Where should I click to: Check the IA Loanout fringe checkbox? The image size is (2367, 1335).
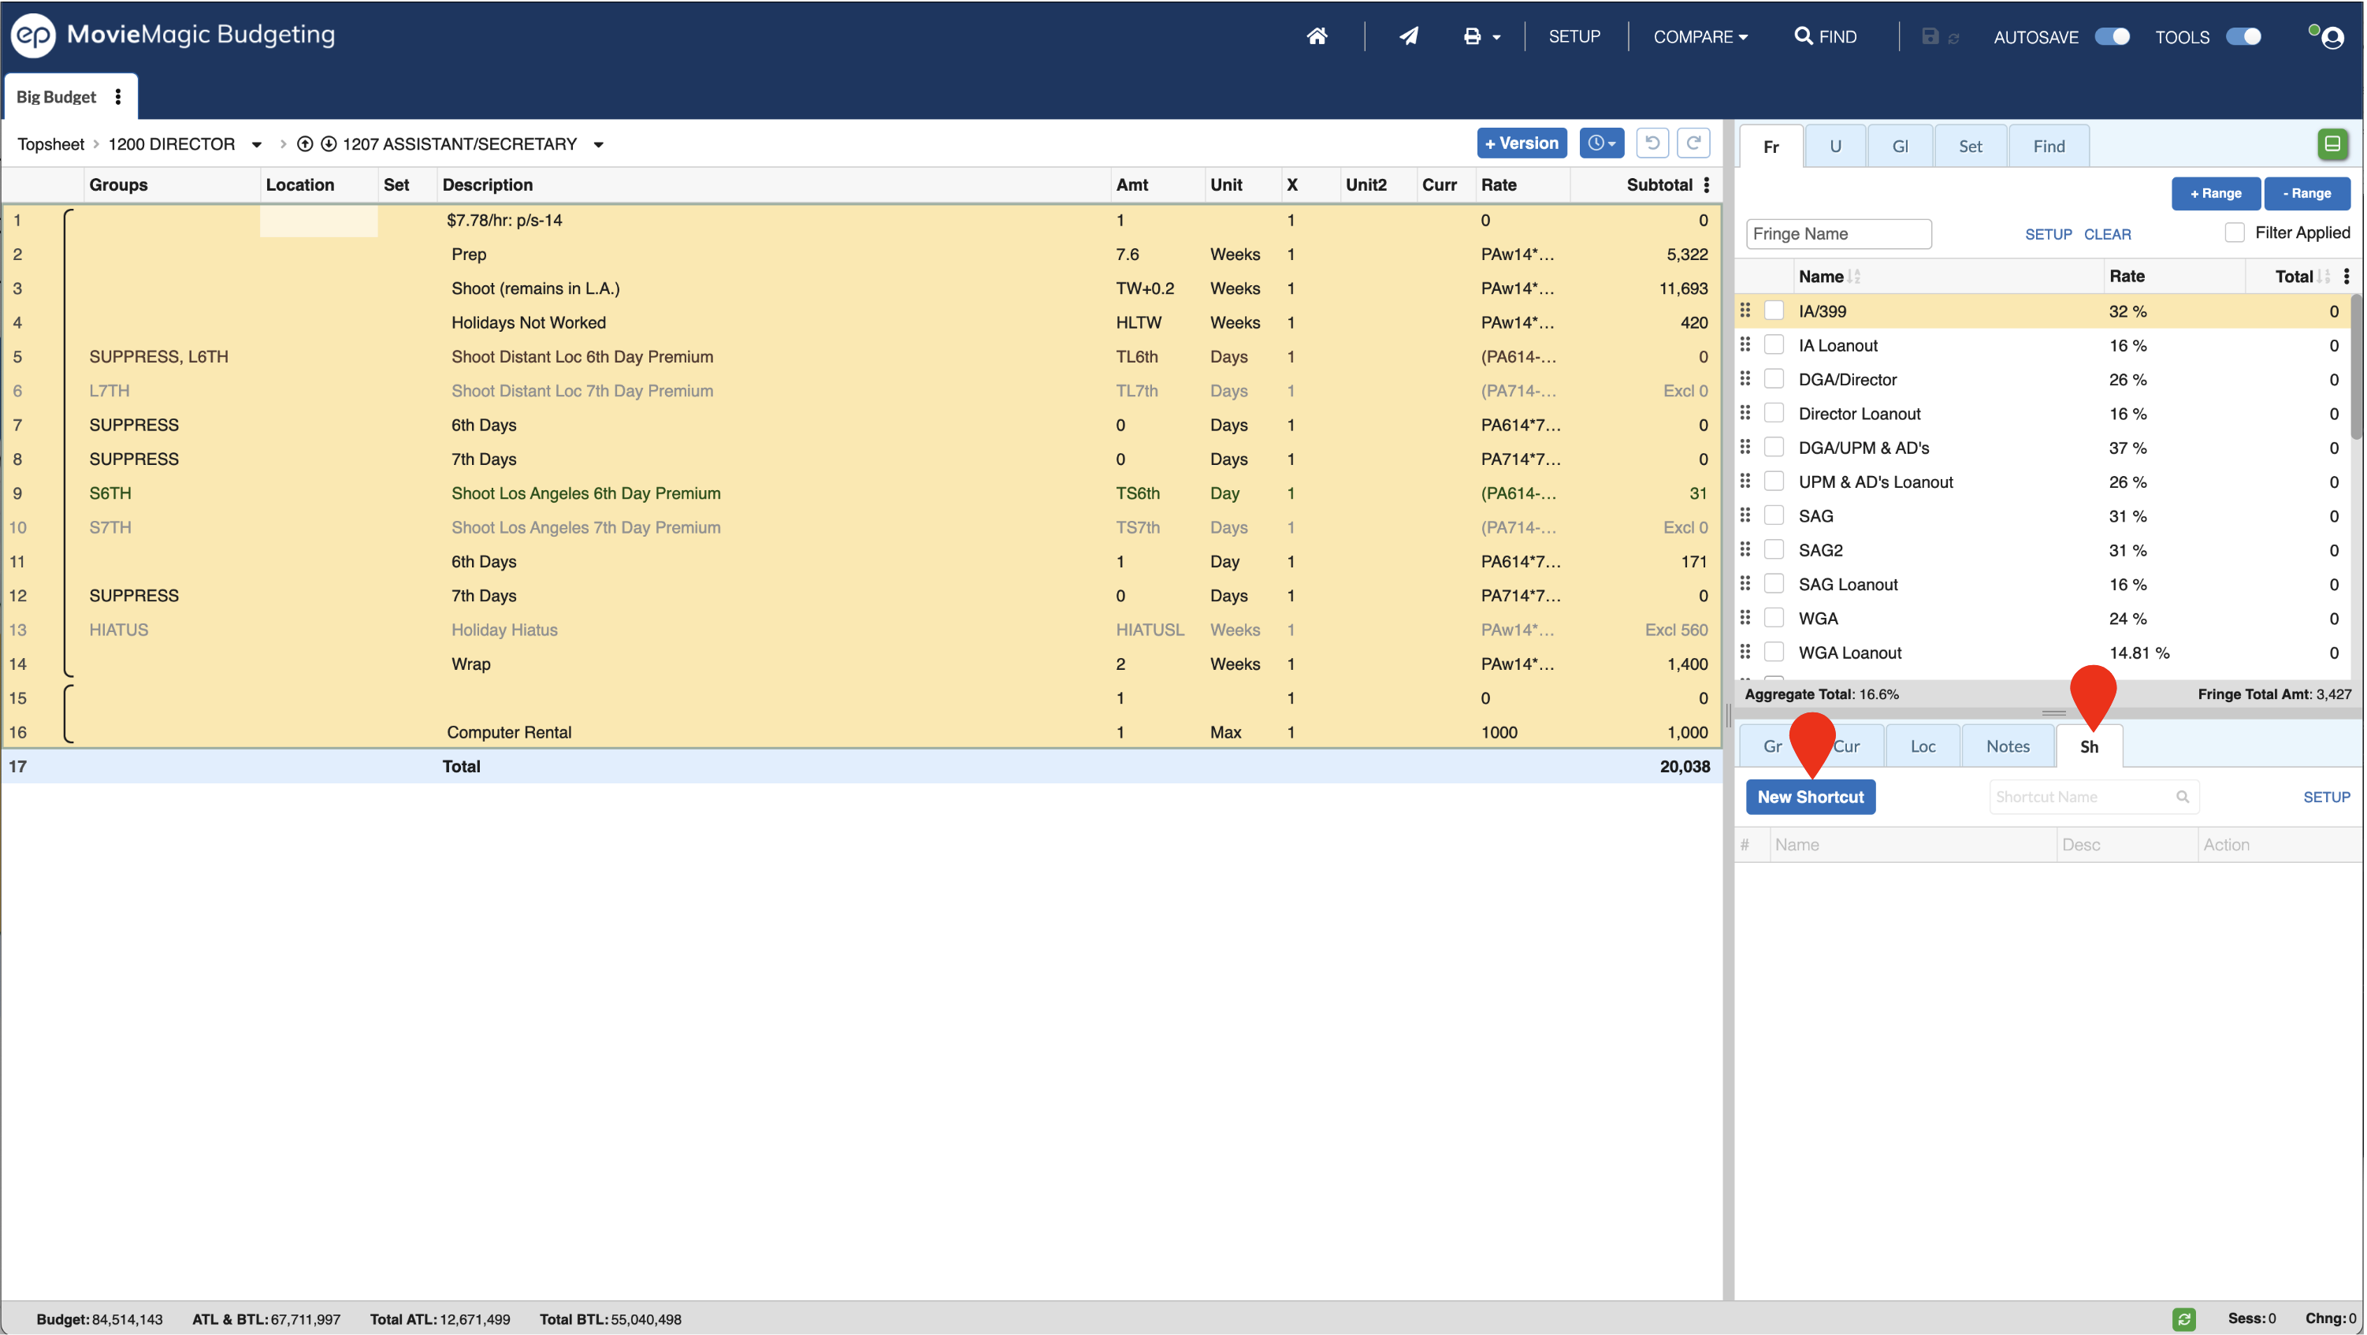point(1774,344)
